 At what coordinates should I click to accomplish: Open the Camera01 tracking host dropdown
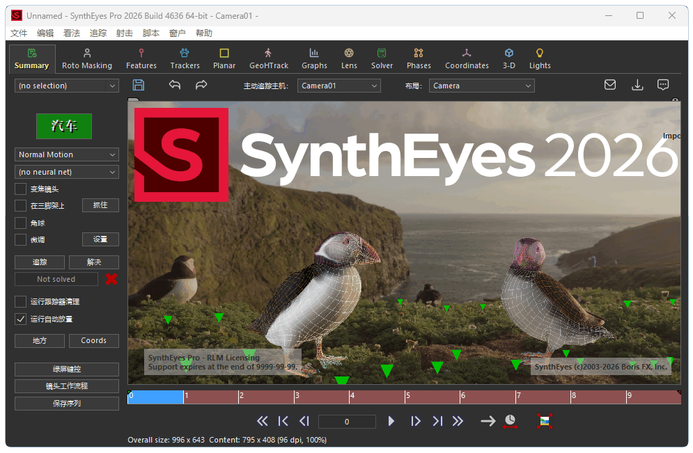click(339, 86)
